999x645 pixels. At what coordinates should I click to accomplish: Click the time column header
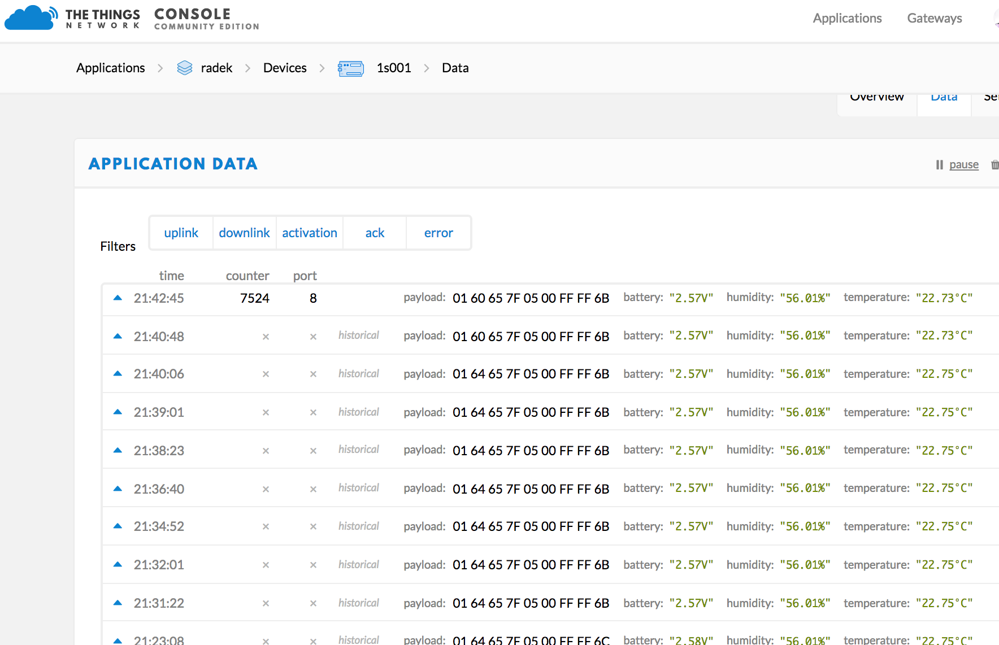pyautogui.click(x=172, y=276)
